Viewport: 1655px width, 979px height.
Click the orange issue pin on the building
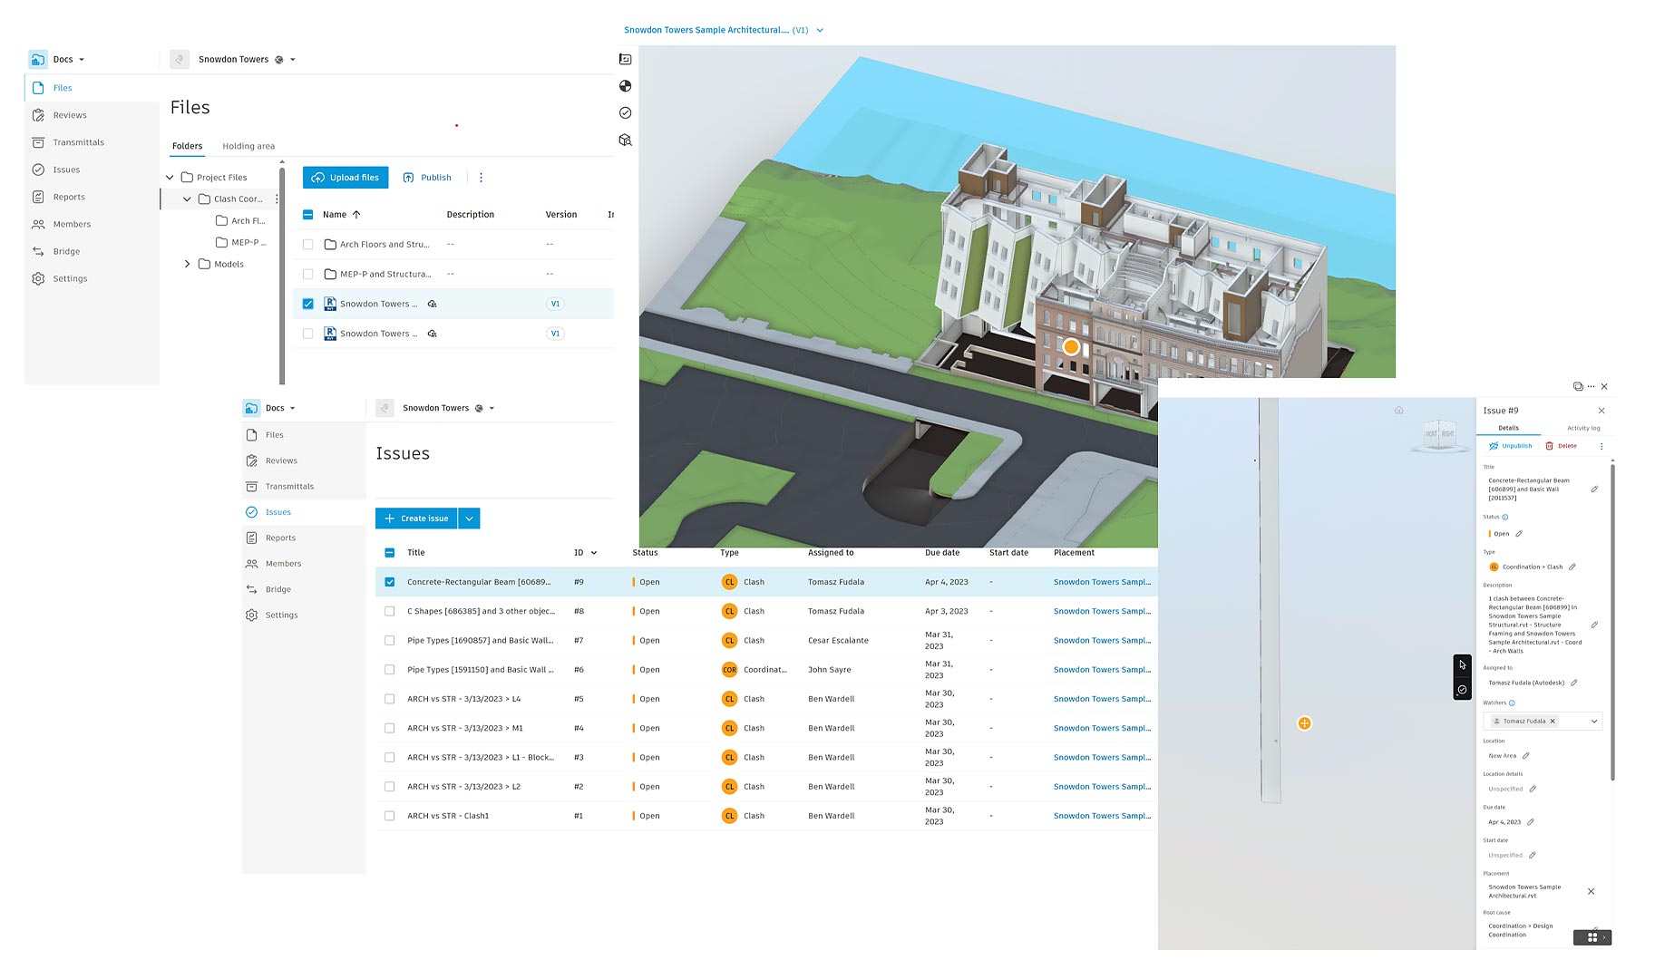[1071, 347]
